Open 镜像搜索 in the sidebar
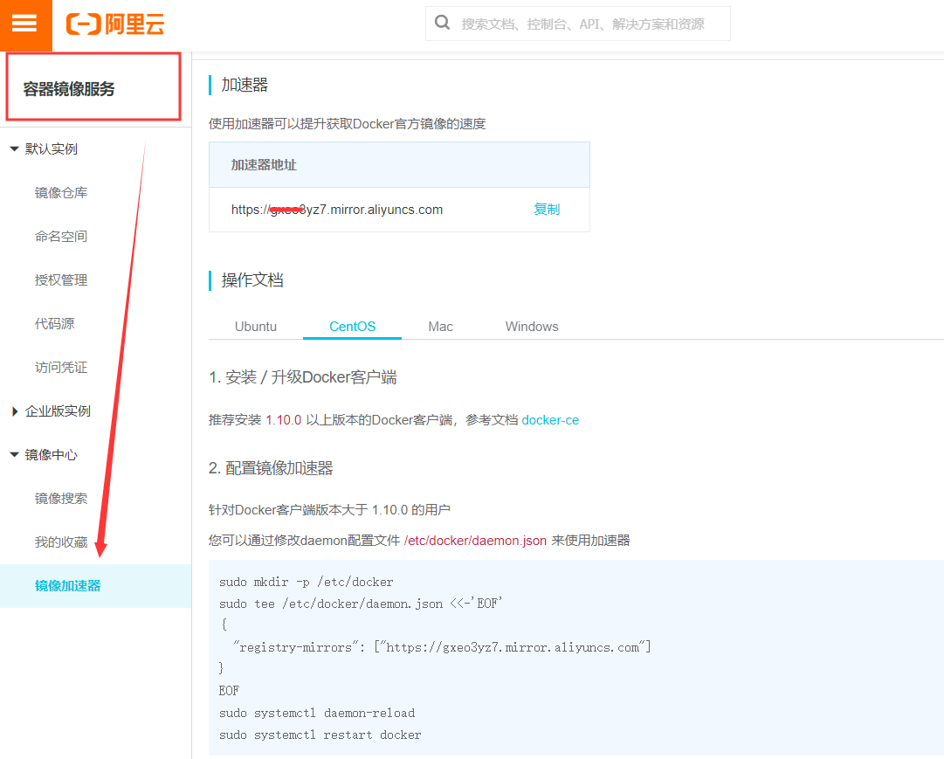 (x=61, y=498)
